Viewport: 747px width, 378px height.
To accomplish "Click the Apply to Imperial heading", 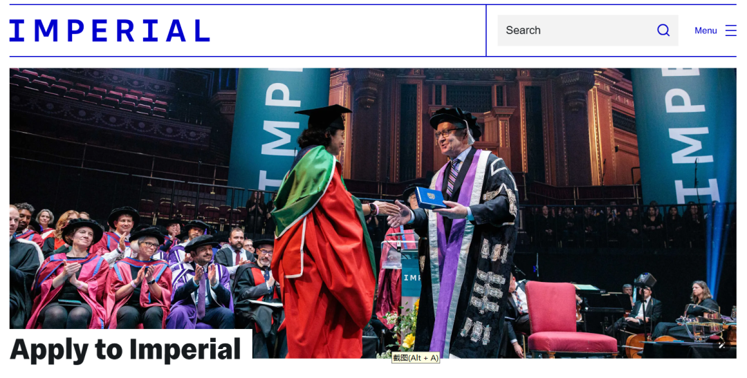I will pyautogui.click(x=126, y=350).
